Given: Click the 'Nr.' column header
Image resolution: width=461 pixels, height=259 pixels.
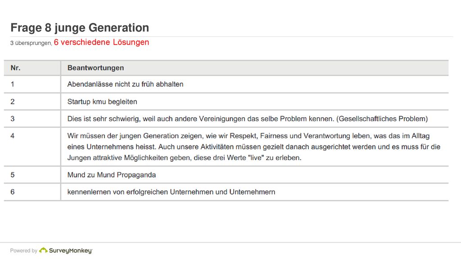Looking at the screenshot, I should [16, 68].
